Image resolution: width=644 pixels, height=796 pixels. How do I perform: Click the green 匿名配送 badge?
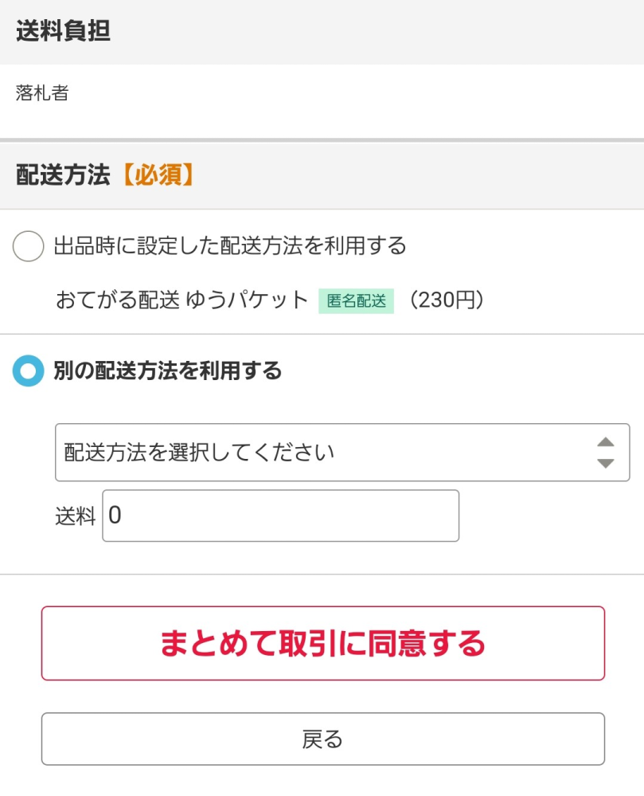coord(356,300)
